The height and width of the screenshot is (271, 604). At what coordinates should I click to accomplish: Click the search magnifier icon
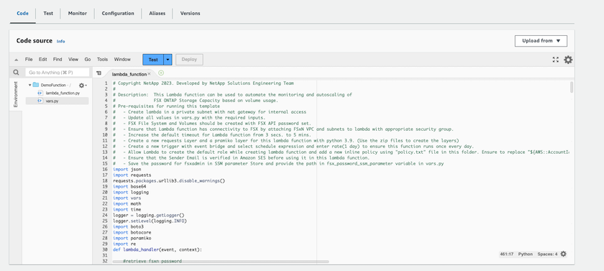pyautogui.click(x=16, y=73)
